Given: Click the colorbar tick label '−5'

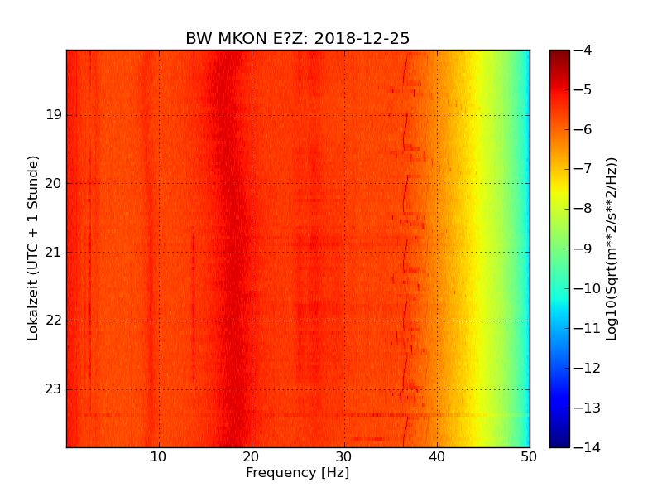Looking at the screenshot, I should coord(583,90).
